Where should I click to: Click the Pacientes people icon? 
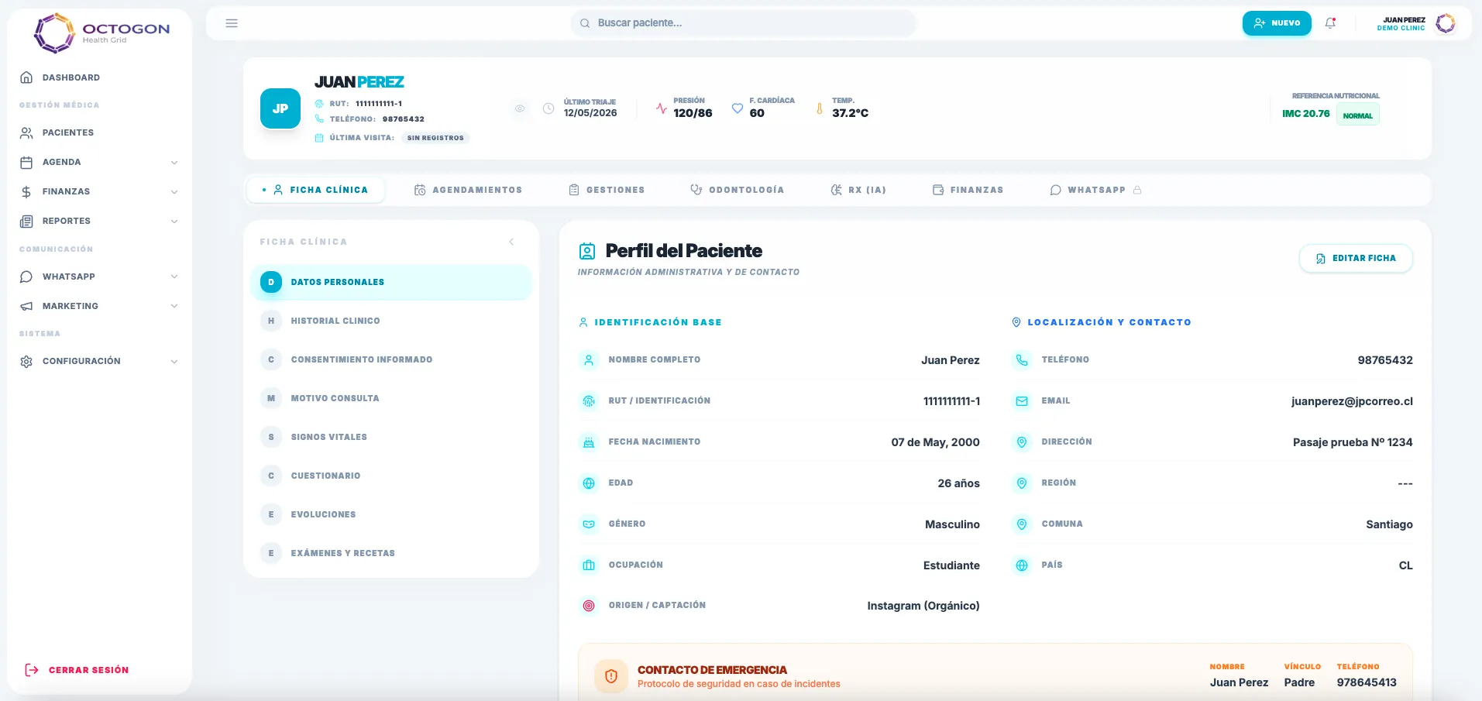[26, 132]
